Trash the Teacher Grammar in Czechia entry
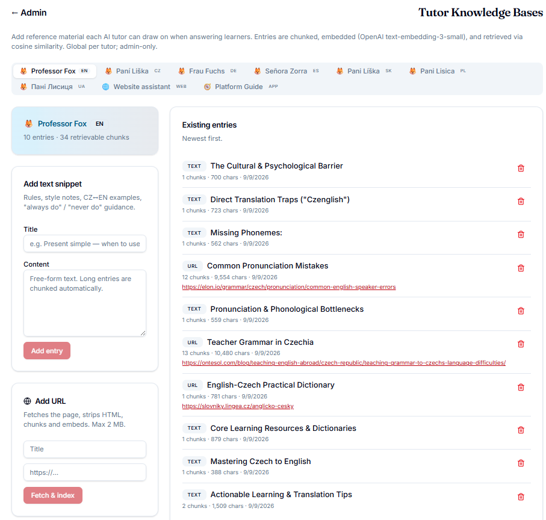The image size is (546, 520). [x=521, y=344]
